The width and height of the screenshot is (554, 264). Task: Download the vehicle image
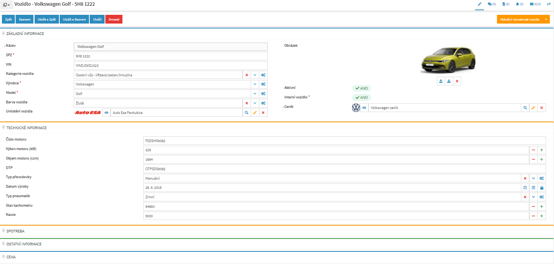point(449,81)
